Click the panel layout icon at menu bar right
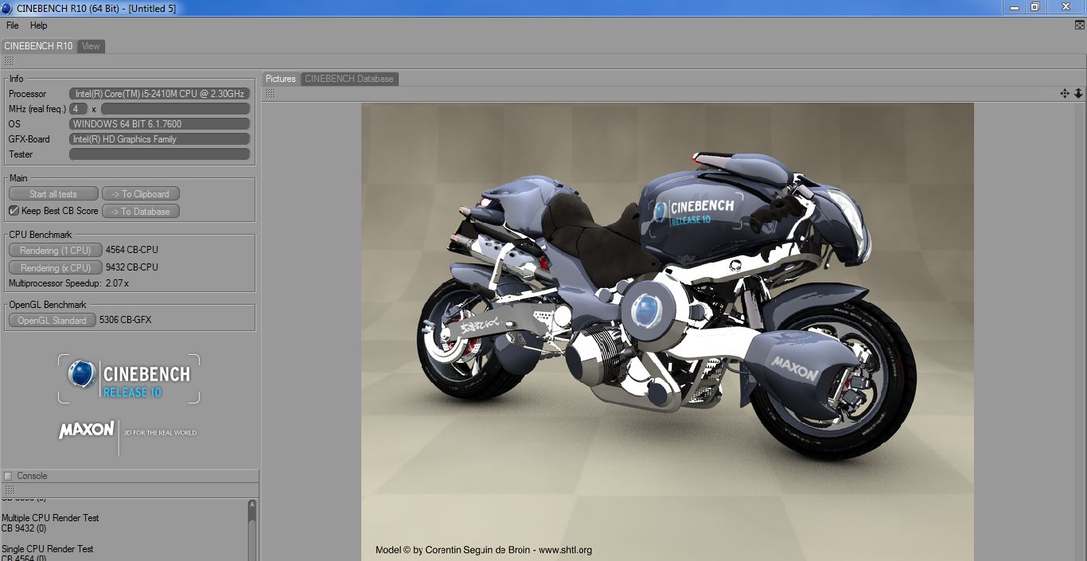 pos(1080,25)
